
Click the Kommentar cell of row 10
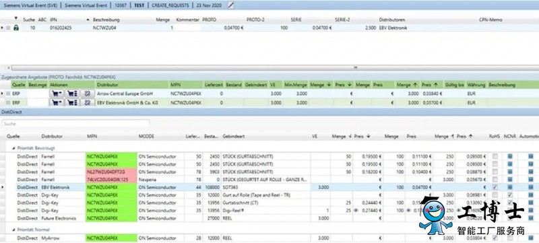pos(188,28)
